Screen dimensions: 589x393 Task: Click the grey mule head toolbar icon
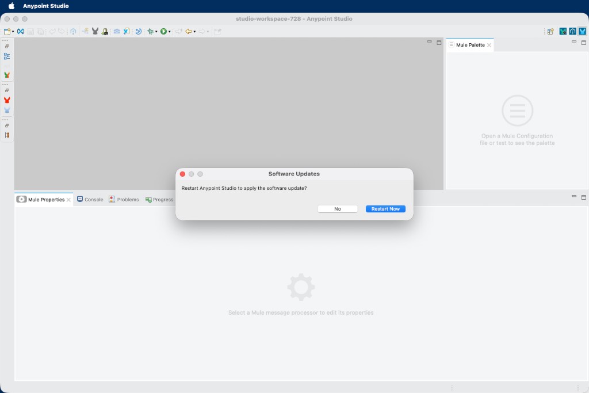click(x=95, y=32)
